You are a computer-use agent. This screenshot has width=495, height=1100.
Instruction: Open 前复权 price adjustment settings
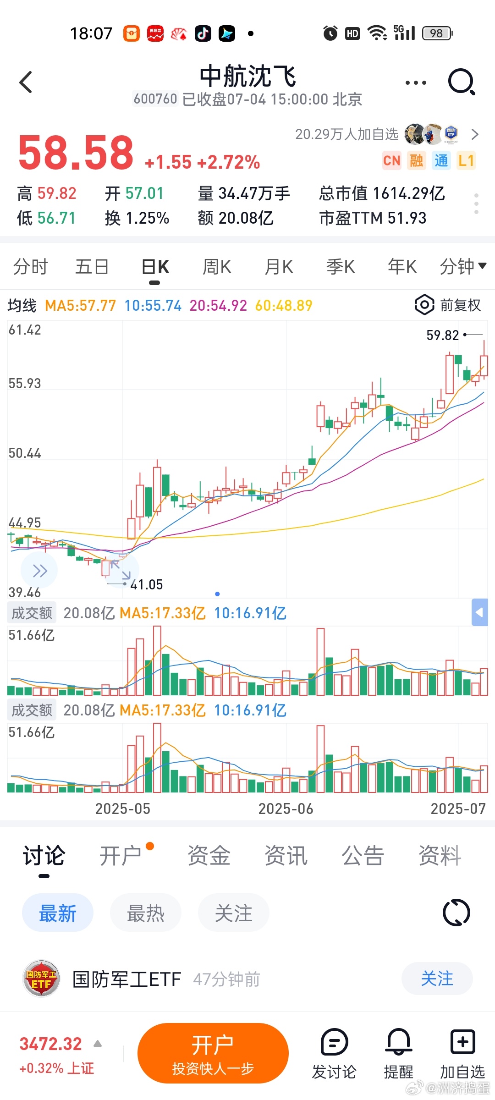[x=448, y=305]
